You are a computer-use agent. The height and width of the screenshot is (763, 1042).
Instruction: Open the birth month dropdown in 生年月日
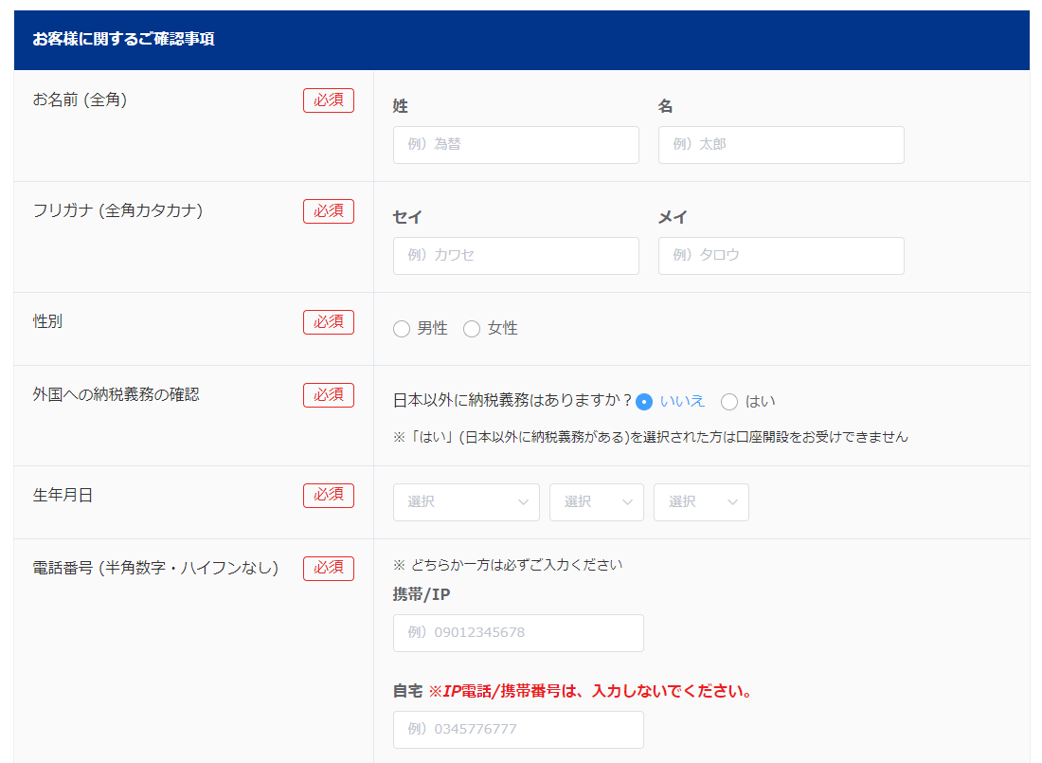tap(596, 502)
